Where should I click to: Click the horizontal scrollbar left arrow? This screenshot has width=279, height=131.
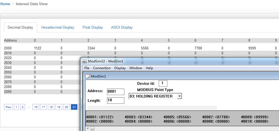coord(88,128)
